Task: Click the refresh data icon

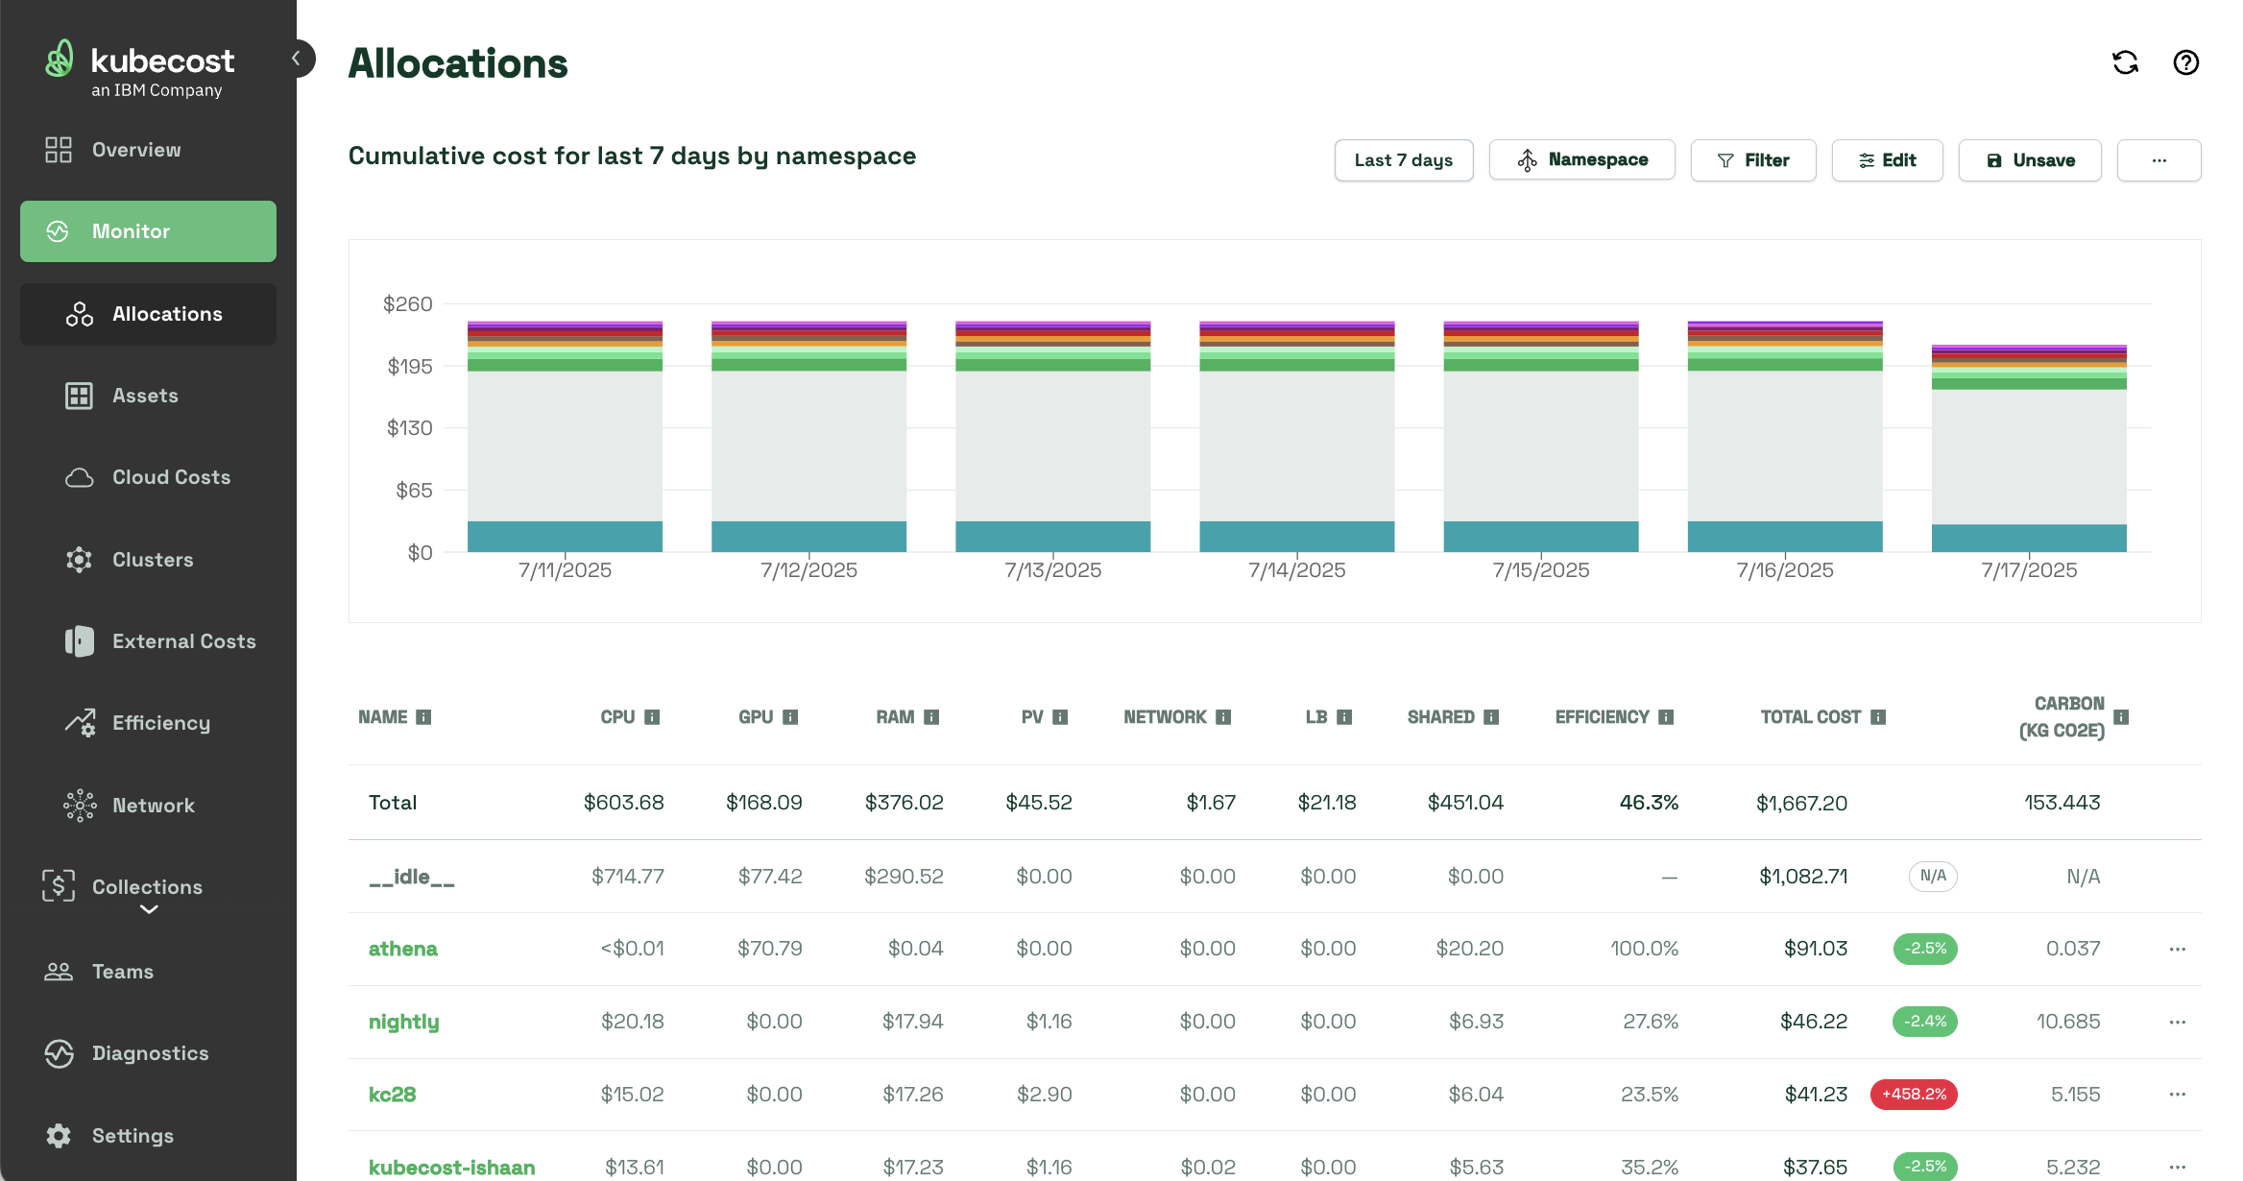Action: (2125, 63)
